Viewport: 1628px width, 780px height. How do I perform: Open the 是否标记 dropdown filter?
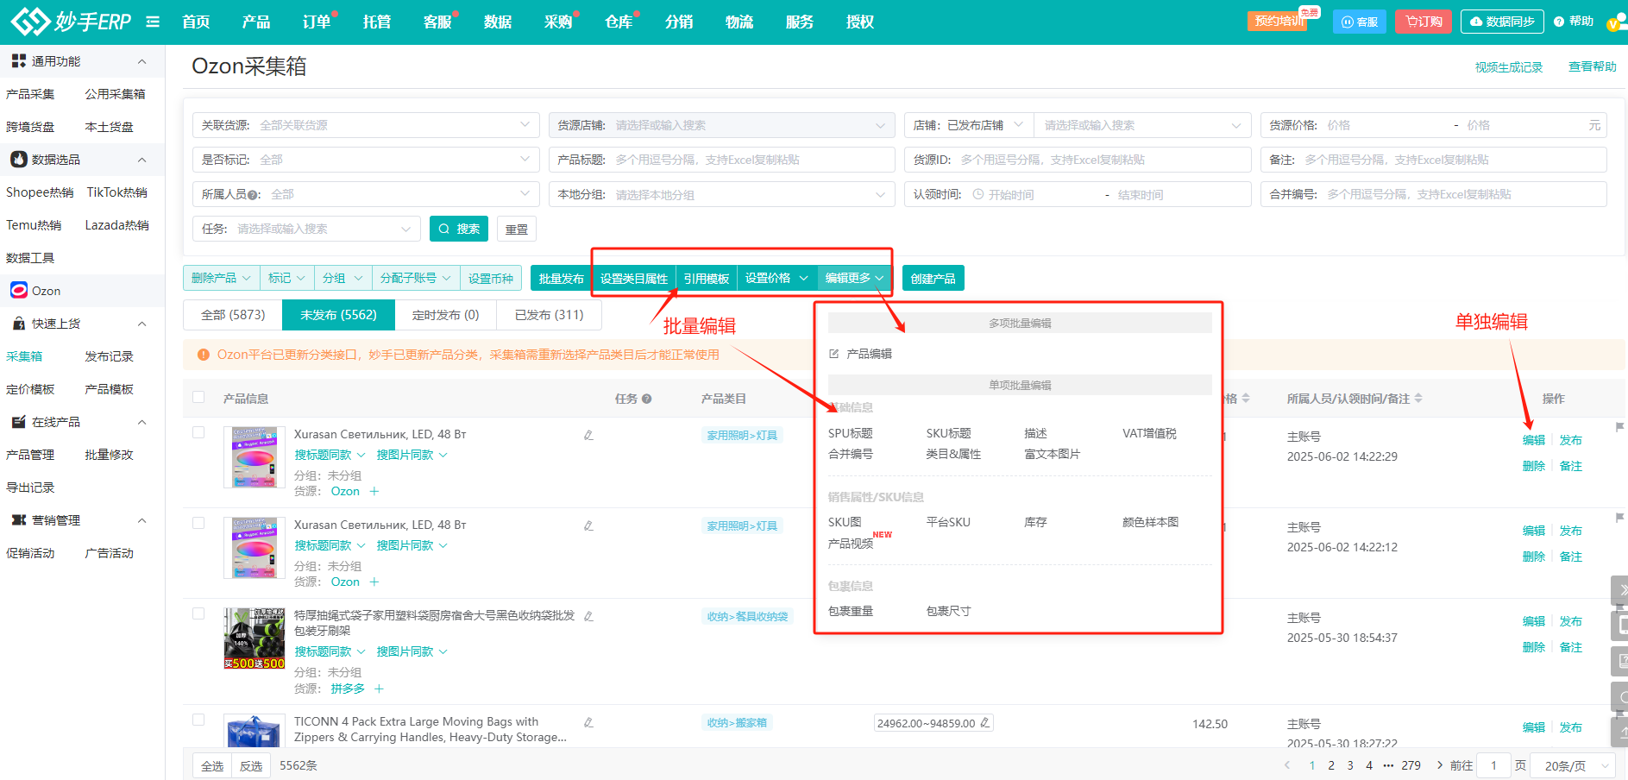[x=366, y=160]
